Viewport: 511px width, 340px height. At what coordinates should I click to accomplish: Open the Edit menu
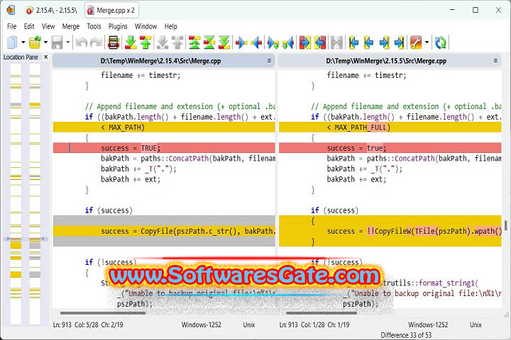tap(29, 26)
